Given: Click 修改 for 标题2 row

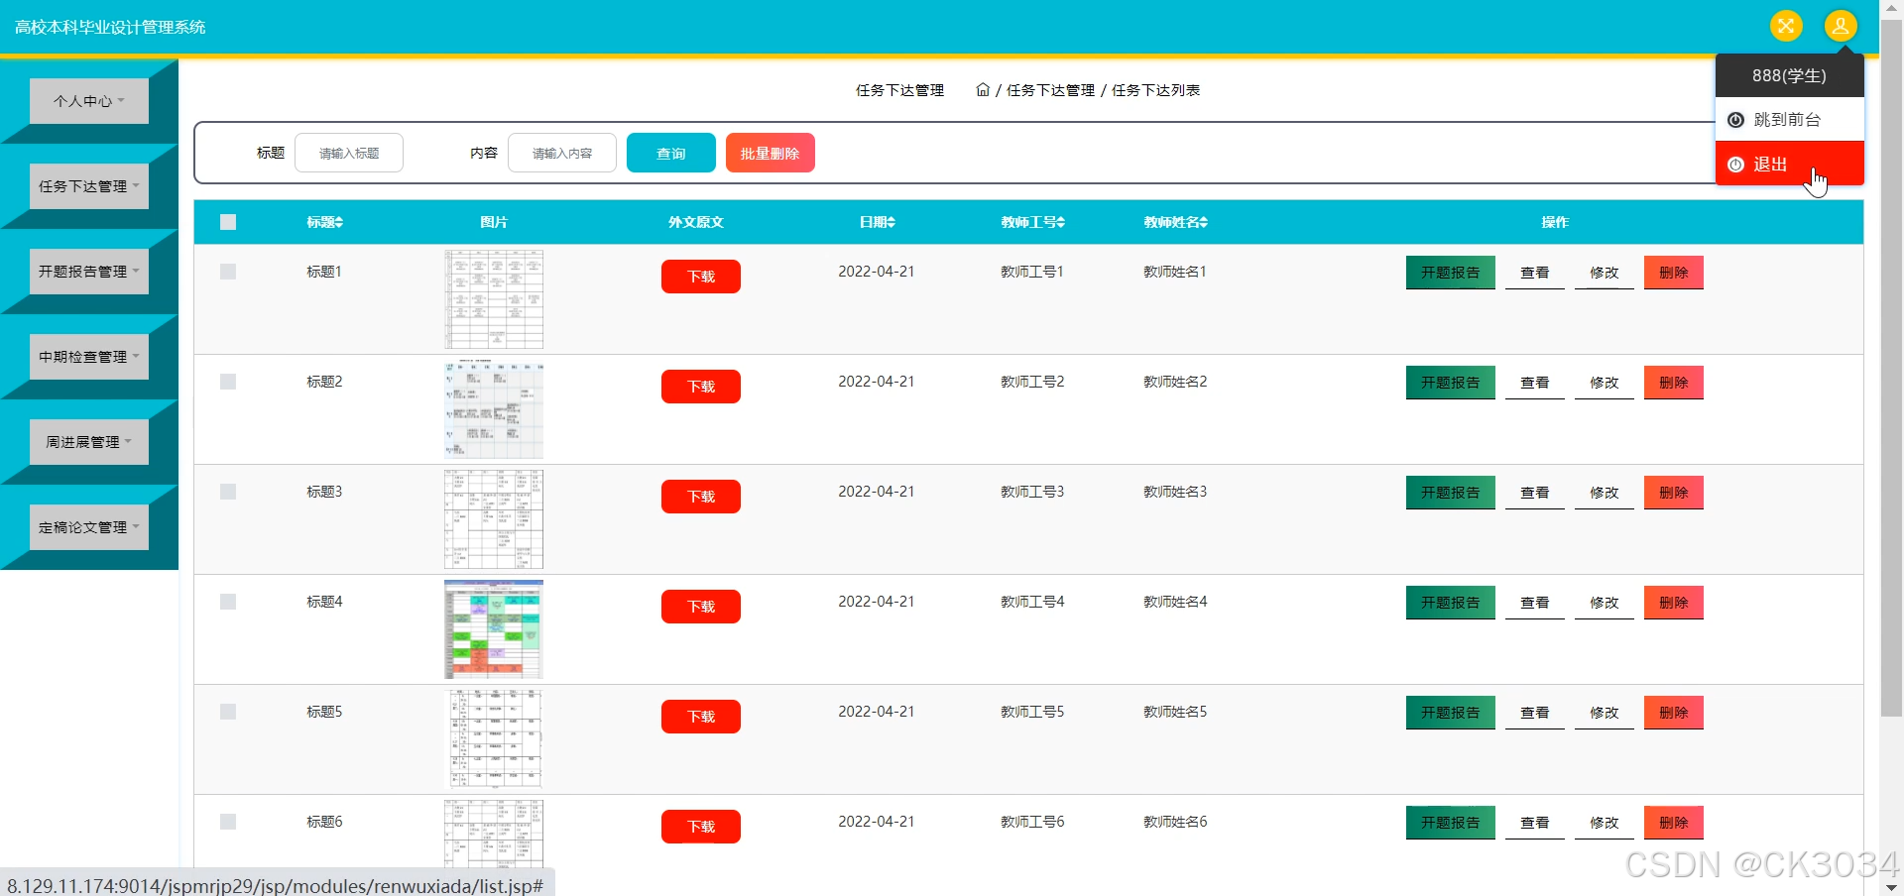Looking at the screenshot, I should [1605, 383].
